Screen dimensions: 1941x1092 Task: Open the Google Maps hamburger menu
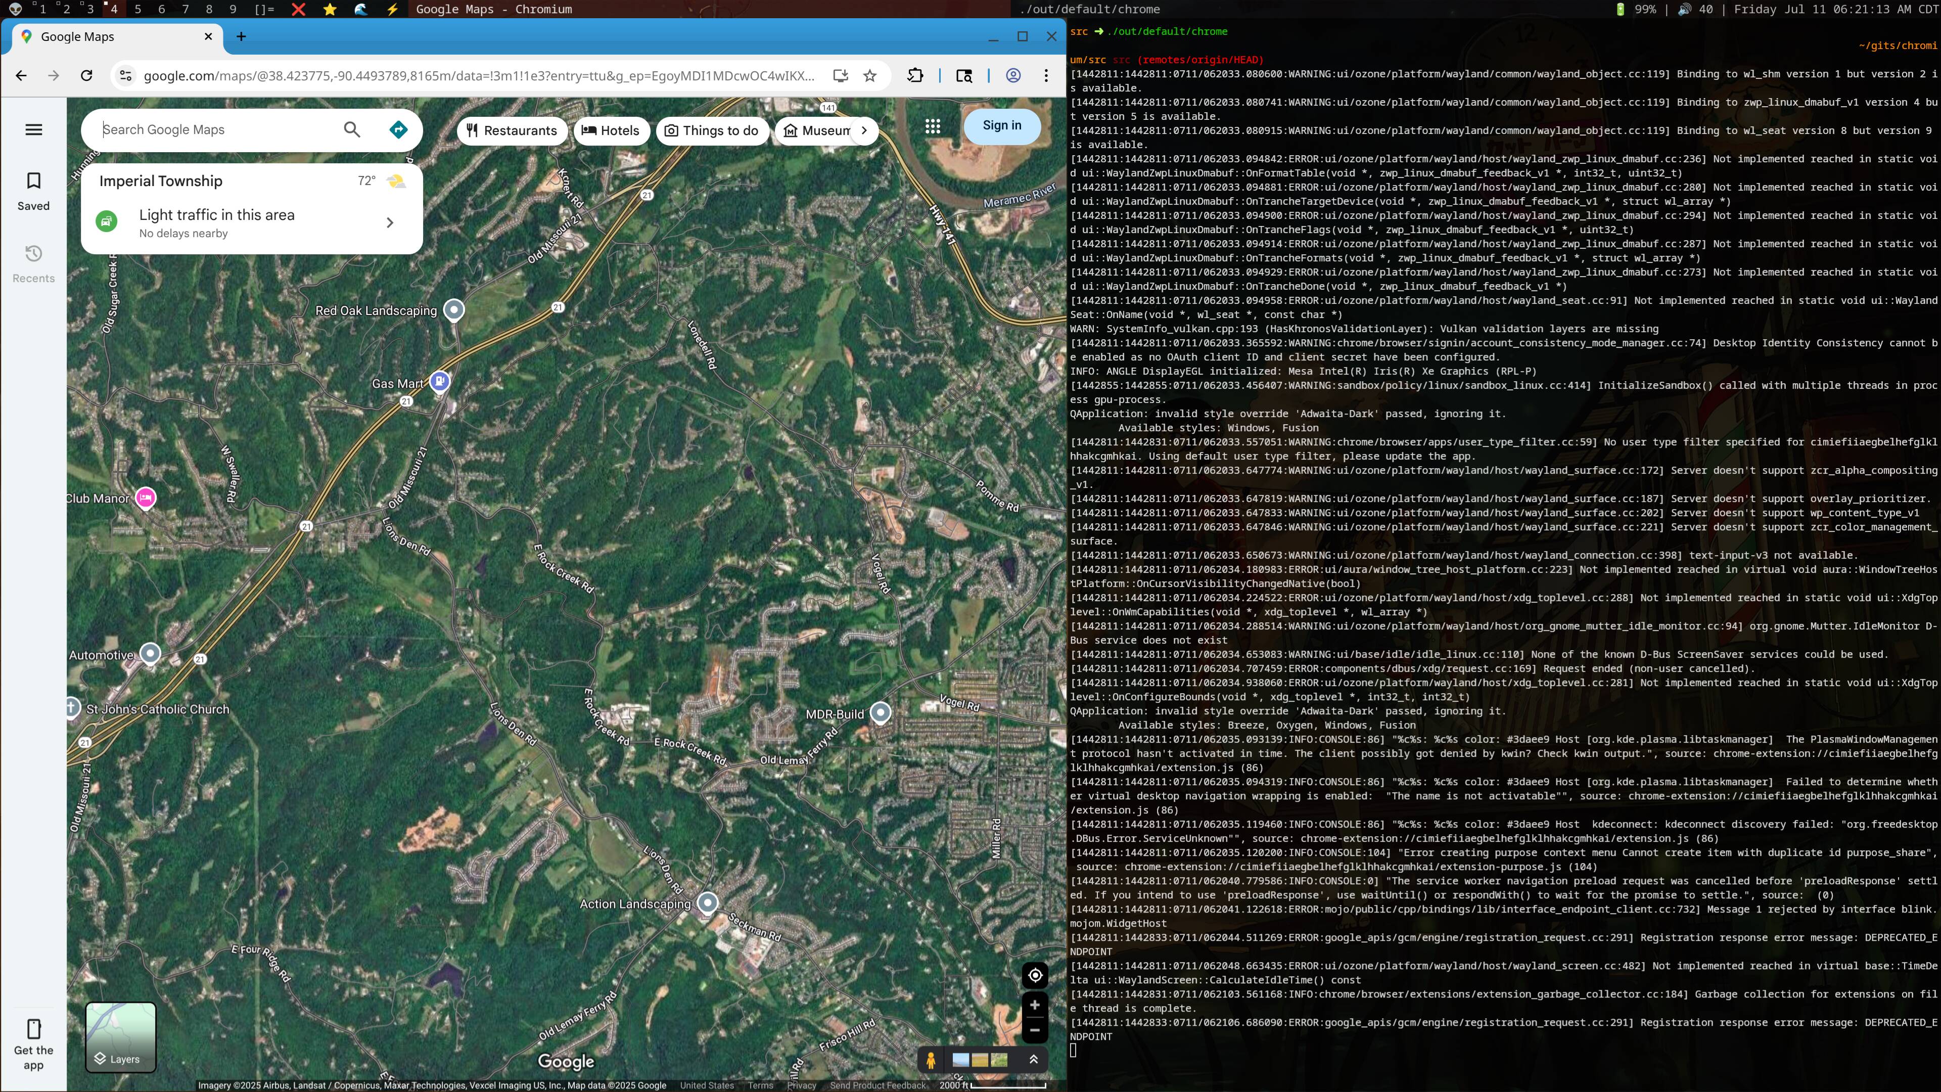pyautogui.click(x=33, y=129)
